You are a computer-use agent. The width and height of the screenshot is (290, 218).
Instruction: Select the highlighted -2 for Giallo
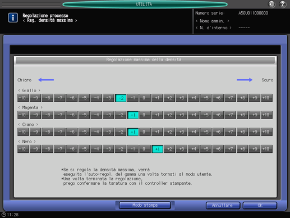121,98
